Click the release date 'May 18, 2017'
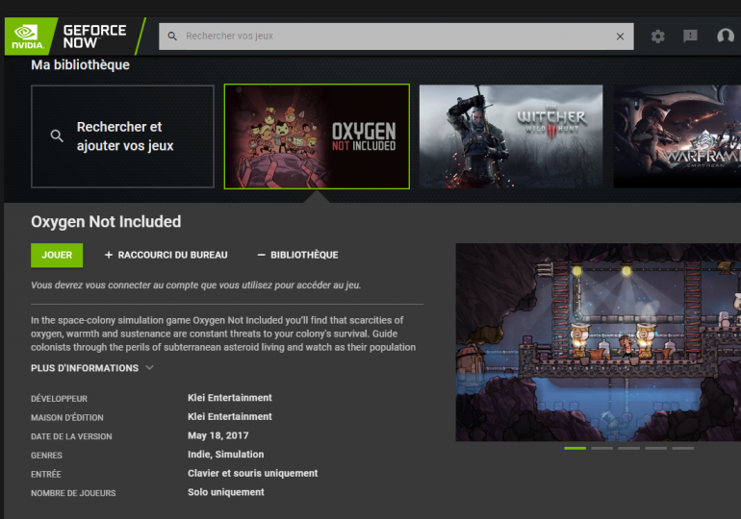 click(217, 435)
